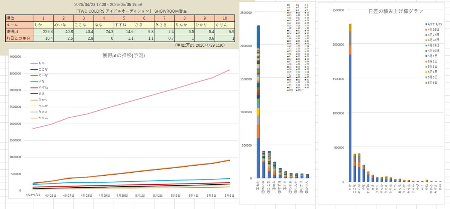Click the めいな legend entry in line chart
Image resolution: width=450 pixels, height=209 pixels.
tap(39, 76)
